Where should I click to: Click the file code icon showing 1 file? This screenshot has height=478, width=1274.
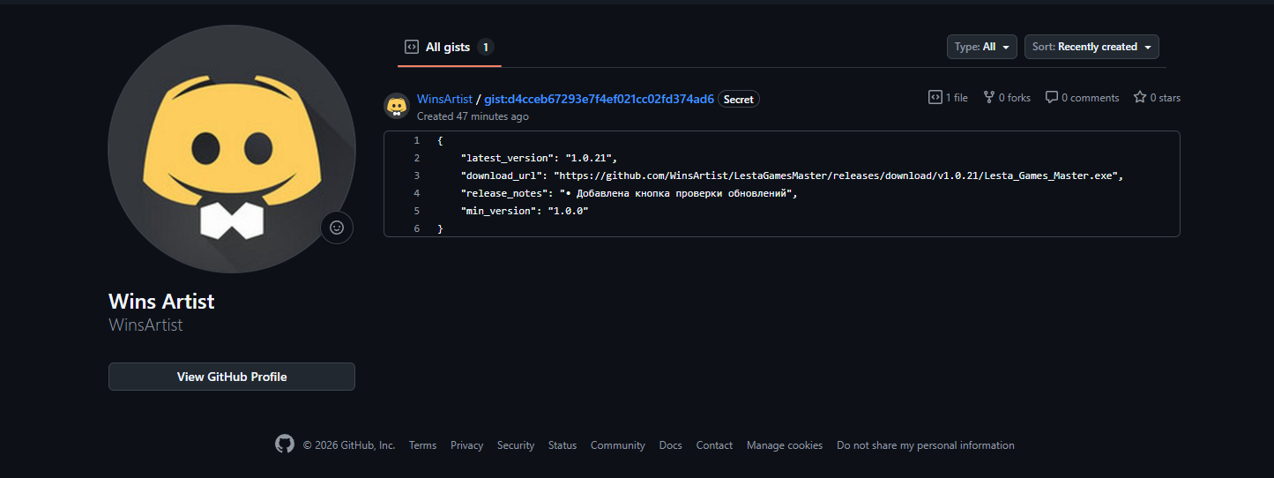[935, 98]
